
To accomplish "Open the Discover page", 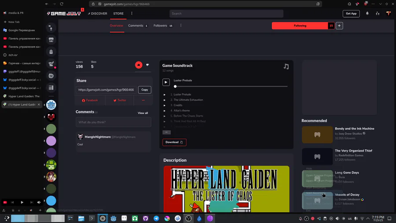I will pos(98,13).
